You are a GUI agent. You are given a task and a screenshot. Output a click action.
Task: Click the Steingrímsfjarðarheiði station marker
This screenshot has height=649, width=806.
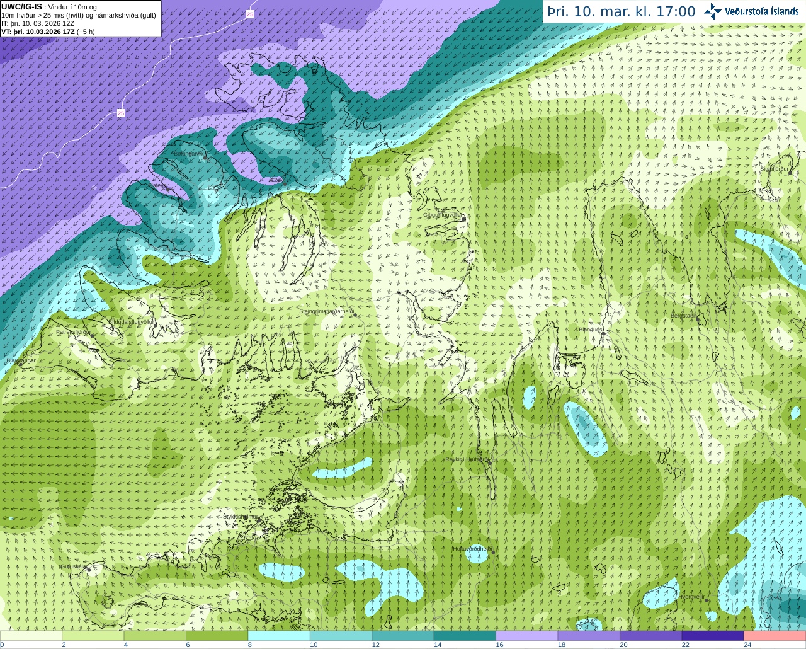pos(354,314)
